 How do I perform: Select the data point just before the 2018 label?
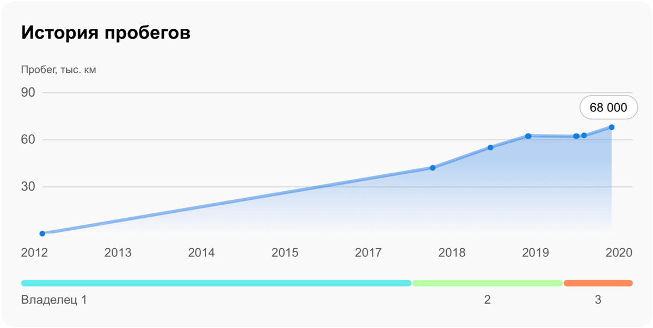pos(433,168)
